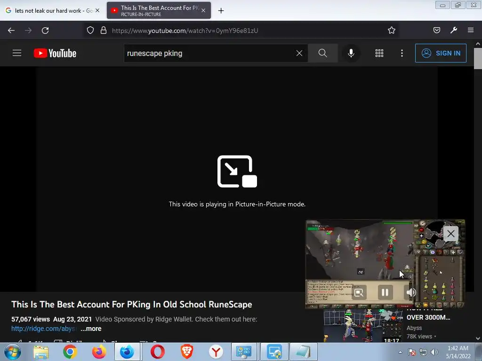Clear the search box with X icon
The image size is (482, 361).
tap(299, 53)
